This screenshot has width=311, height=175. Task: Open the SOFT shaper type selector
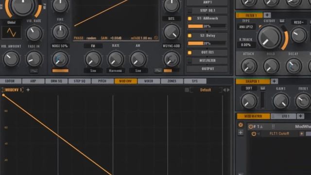249,88
